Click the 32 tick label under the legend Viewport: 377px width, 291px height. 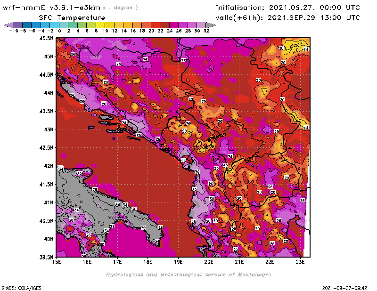pyautogui.click(x=206, y=31)
